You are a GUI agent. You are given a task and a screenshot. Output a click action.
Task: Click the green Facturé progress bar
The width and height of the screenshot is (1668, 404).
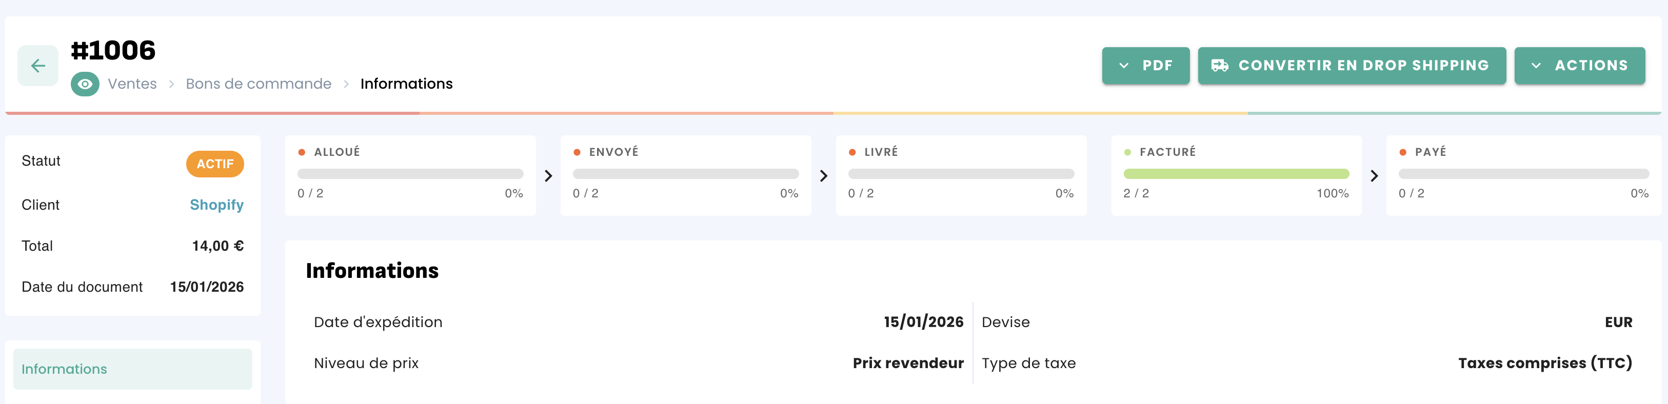1236,173
